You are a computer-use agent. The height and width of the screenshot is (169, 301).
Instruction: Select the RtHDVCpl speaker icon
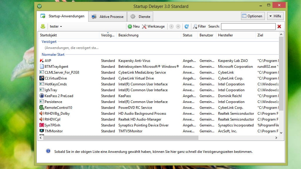[42, 119]
